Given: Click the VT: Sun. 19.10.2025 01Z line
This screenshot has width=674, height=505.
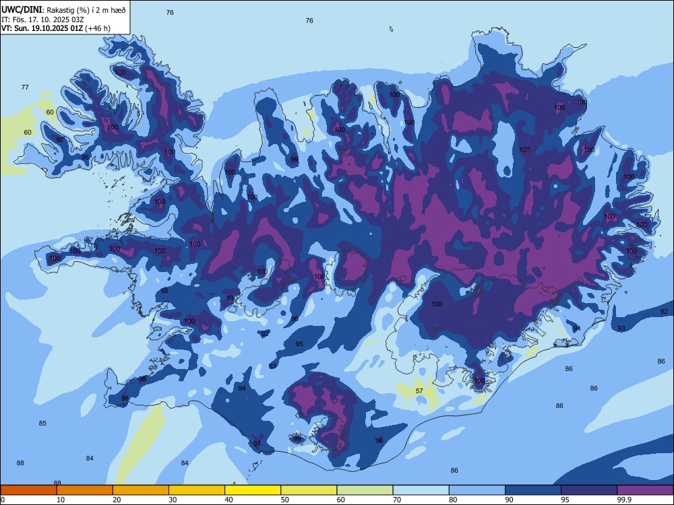Looking at the screenshot, I should click(56, 28).
